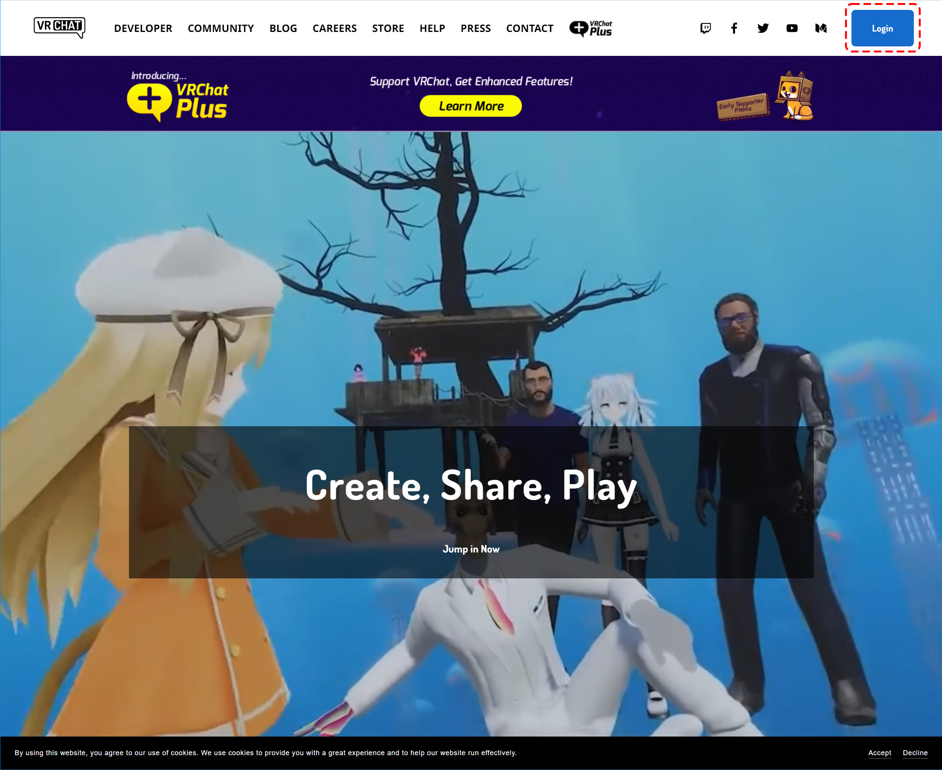Visit the Careers page

pos(334,29)
